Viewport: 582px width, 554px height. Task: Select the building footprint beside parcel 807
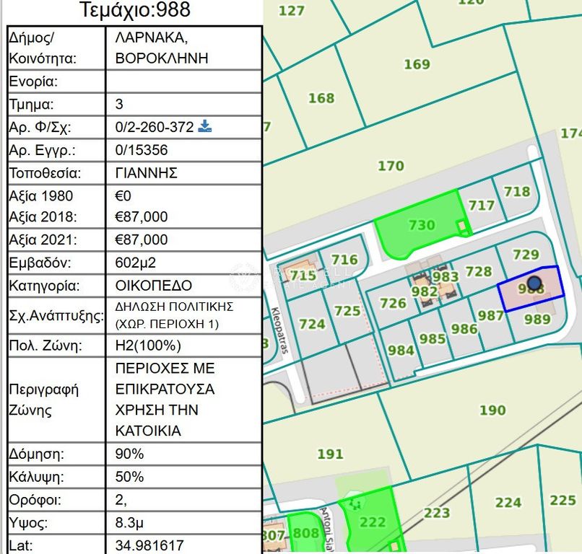click(275, 535)
